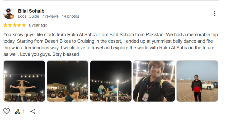Click the "7 reviews" text
Viewport: 226px width, 122px height.
(50, 16)
